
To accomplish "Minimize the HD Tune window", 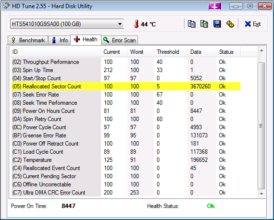I will (x=236, y=6).
